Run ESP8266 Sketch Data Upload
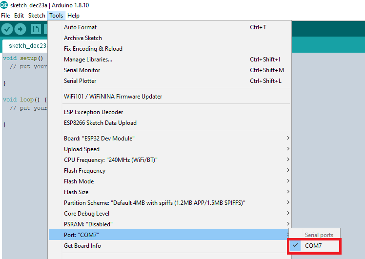This screenshot has width=365, height=259. pyautogui.click(x=170, y=122)
